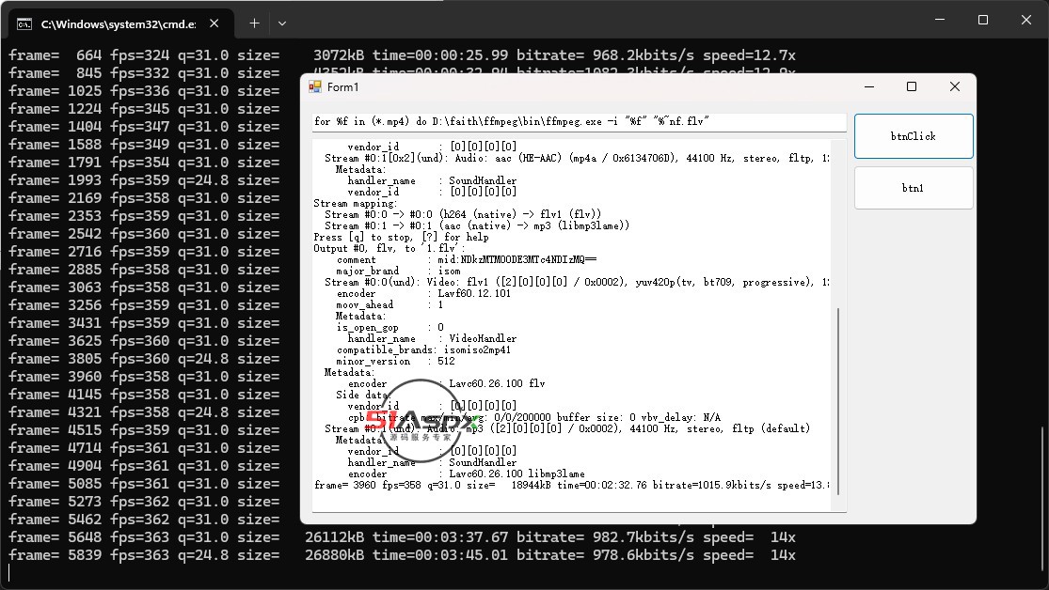Minimize the Form1 window
Viewport: 1049px width, 590px height.
(x=869, y=86)
